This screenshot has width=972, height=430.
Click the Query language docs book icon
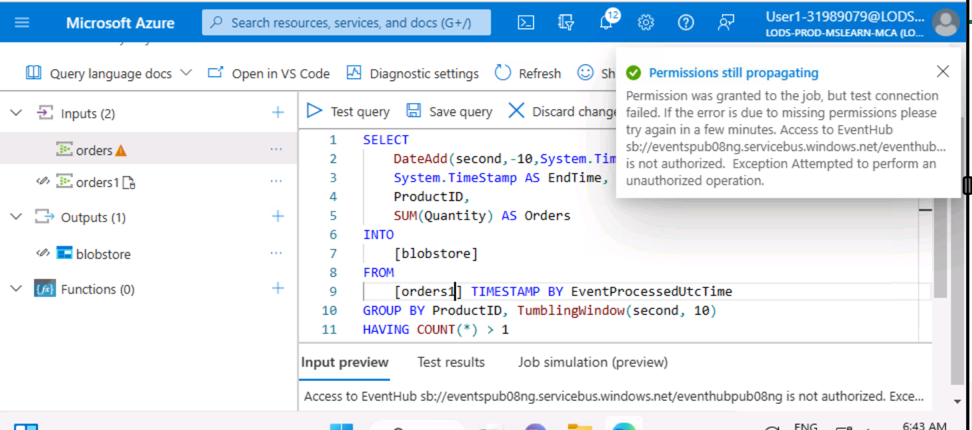(x=33, y=73)
